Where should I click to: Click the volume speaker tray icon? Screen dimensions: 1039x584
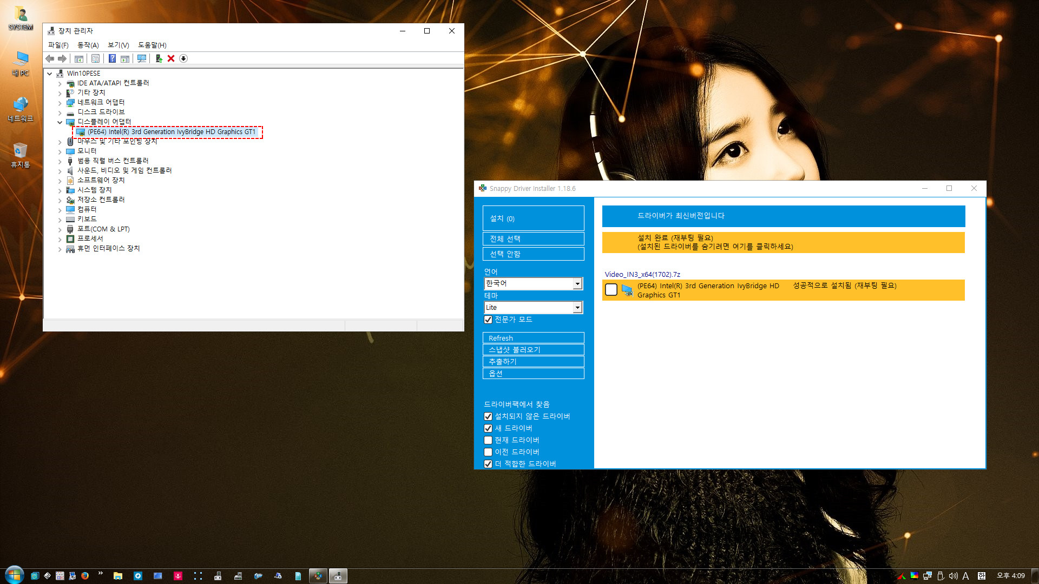[953, 576]
